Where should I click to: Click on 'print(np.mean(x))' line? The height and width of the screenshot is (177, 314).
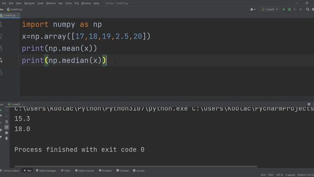[x=59, y=48]
